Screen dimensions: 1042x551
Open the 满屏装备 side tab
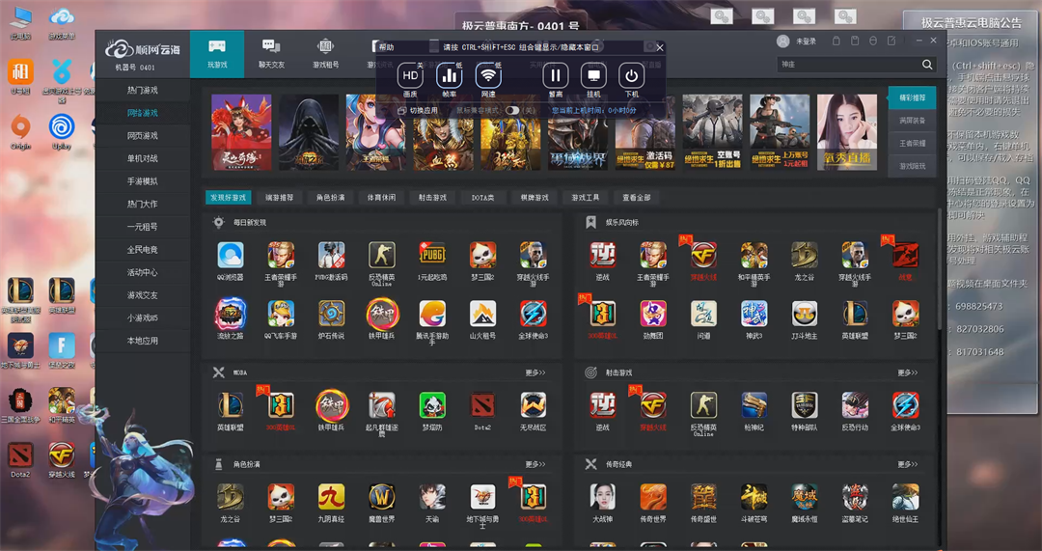tap(912, 121)
